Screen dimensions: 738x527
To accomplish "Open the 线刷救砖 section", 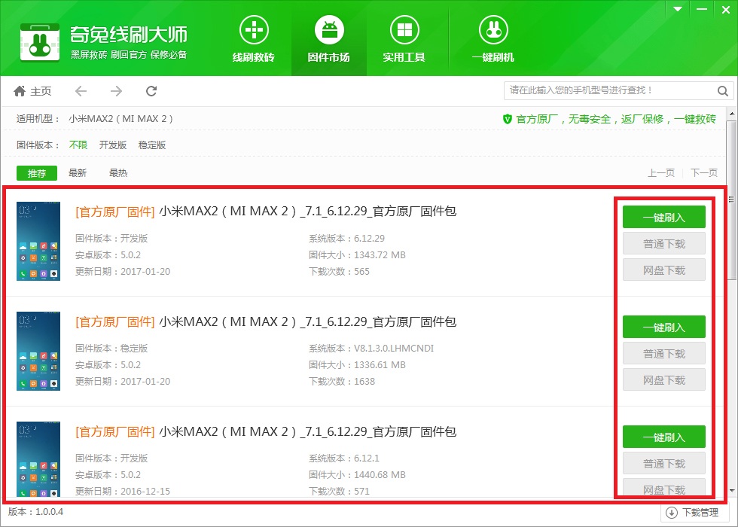I will coord(254,39).
